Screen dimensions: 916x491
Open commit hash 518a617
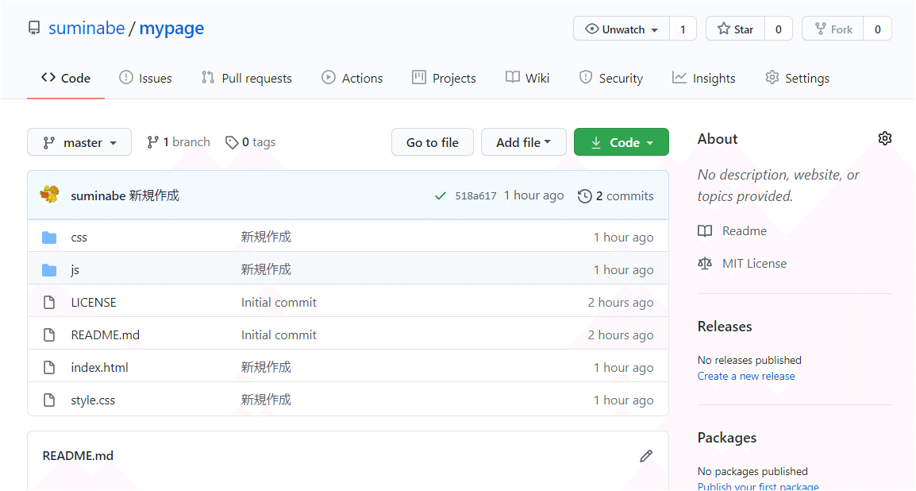click(475, 195)
